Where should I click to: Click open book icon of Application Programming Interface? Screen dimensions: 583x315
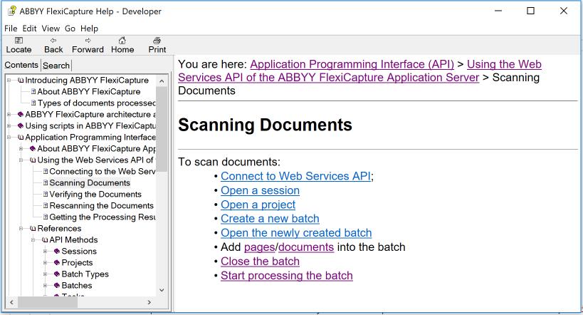[21, 138]
